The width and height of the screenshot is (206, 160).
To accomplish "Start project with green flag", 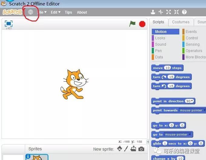I will click(132, 24).
